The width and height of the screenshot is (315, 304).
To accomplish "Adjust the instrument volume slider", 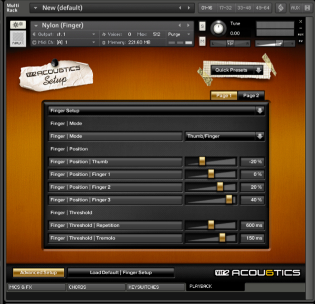I will (275, 43).
